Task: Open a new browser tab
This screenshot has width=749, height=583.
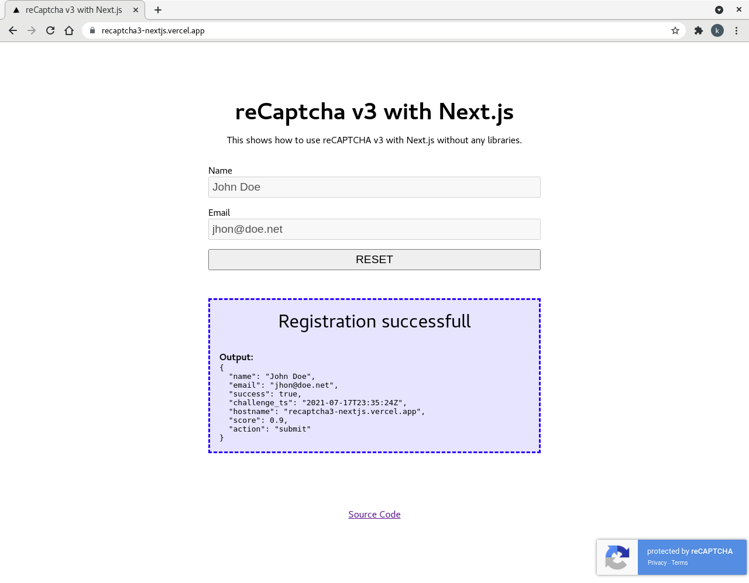Action: pyautogui.click(x=158, y=10)
